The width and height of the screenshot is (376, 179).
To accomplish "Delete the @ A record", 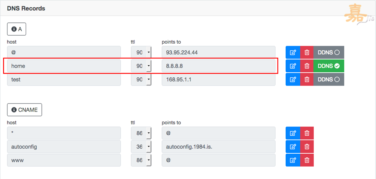I will 307,52.
